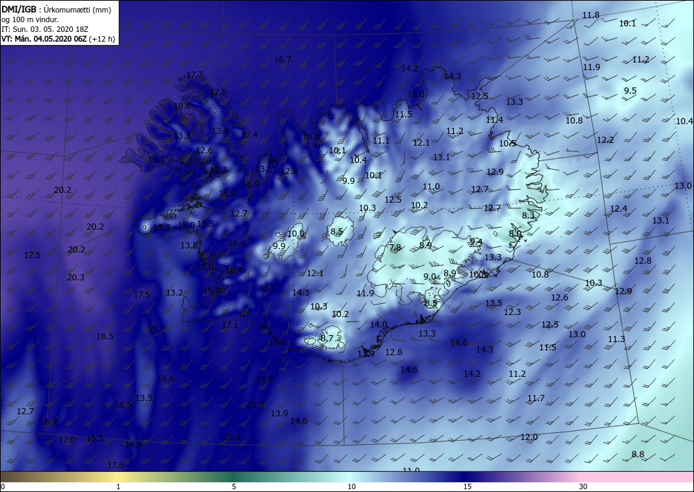This screenshot has height=492, width=694.
Task: Click the 12.2 value on the map
Action: tap(605, 139)
